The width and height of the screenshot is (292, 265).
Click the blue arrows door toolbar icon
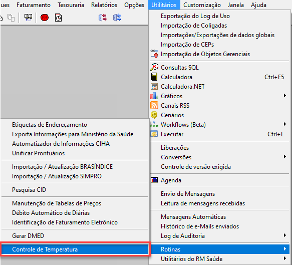pyautogui.click(x=117, y=18)
